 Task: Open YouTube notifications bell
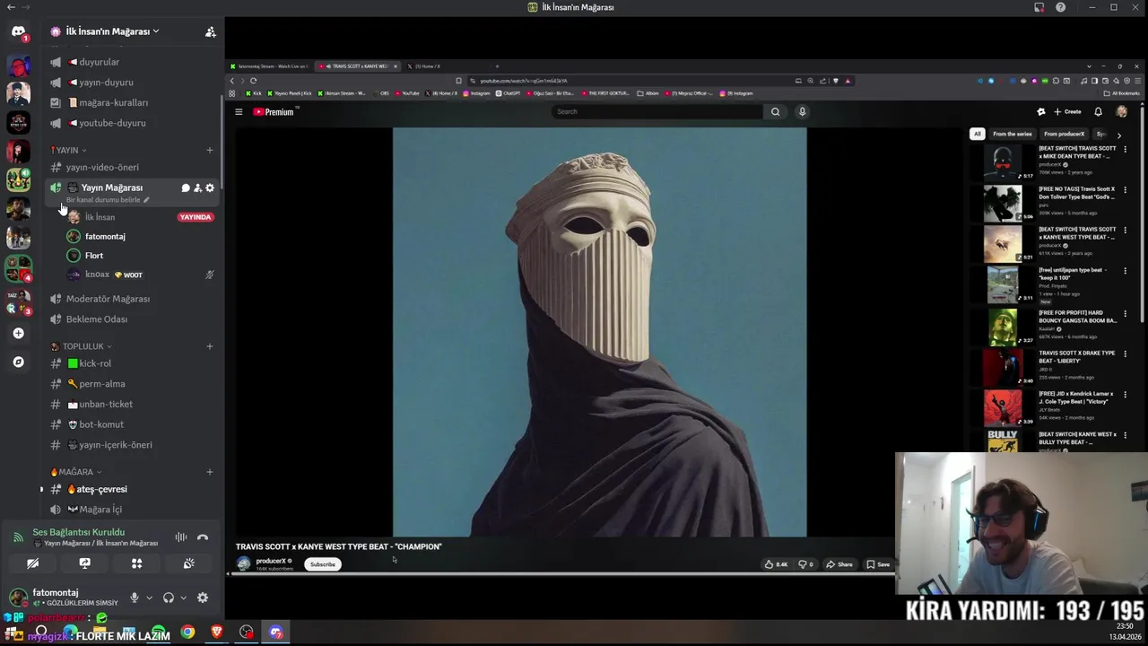pyautogui.click(x=1098, y=112)
